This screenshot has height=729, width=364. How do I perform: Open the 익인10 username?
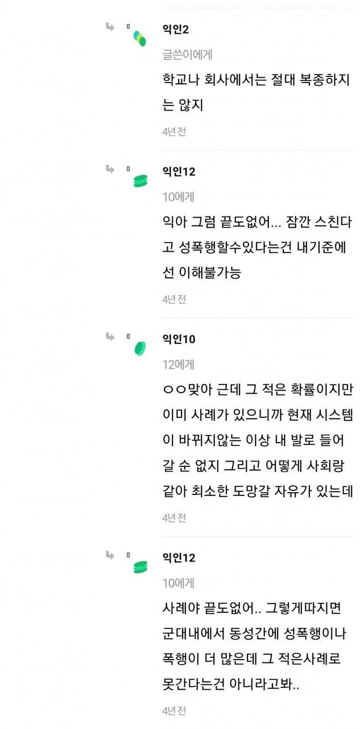(179, 339)
